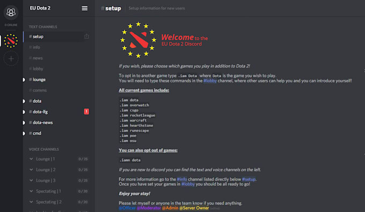Follow the #info channel link in message
This screenshot has height=212, width=365.
pos(182,179)
